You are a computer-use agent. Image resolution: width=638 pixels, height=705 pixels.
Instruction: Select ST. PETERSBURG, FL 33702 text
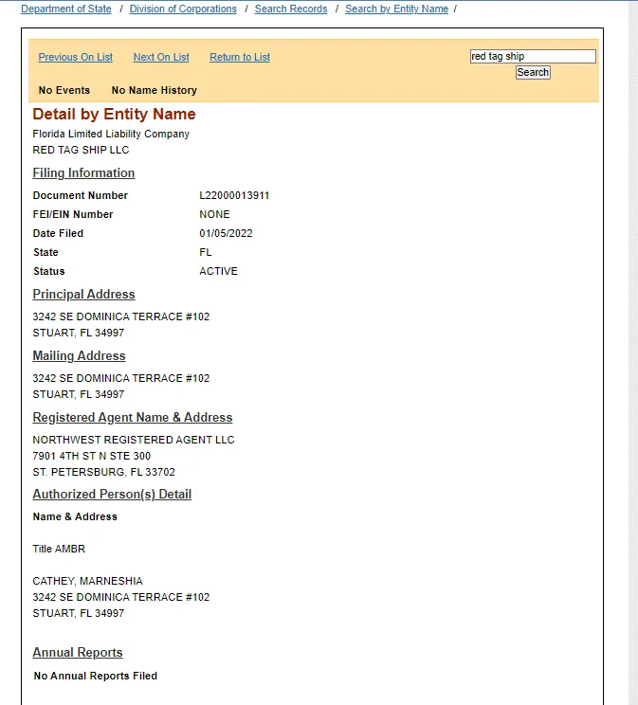[x=104, y=472]
